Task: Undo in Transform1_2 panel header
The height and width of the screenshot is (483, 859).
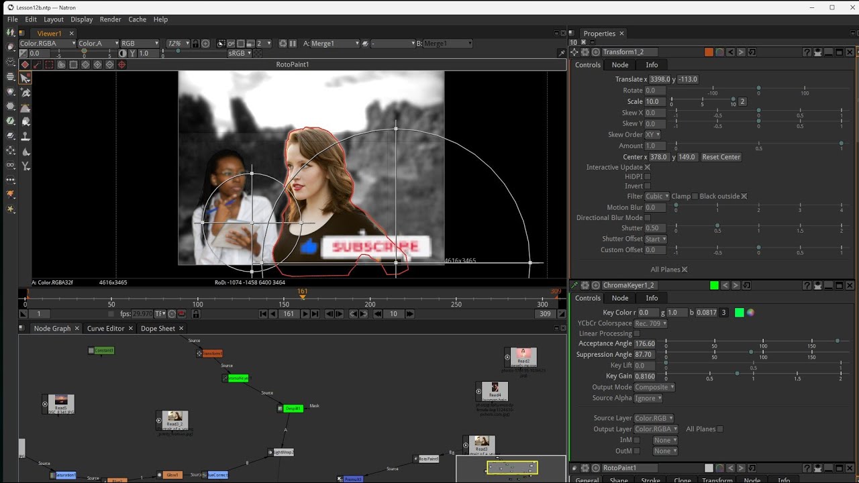Action: coord(731,52)
